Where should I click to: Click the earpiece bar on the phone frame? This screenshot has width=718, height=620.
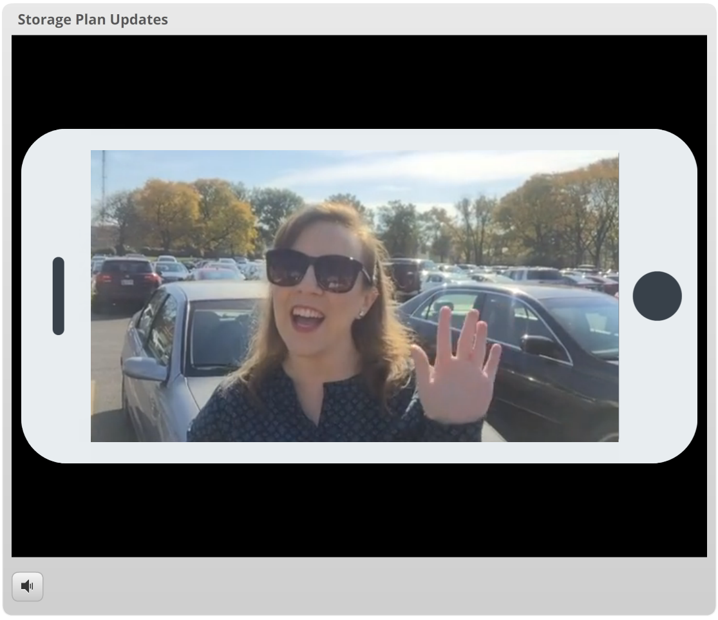pyautogui.click(x=58, y=295)
